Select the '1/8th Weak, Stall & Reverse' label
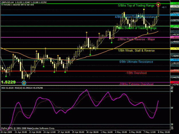The image size is (179, 134). tap(136, 51)
